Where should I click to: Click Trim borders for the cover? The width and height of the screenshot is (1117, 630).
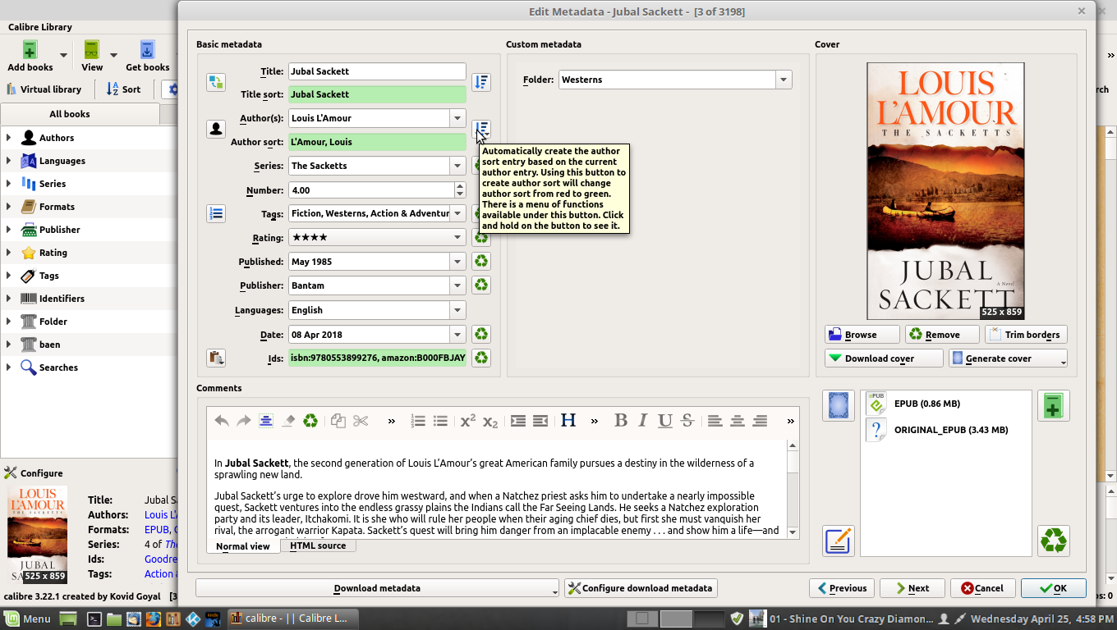(x=1025, y=335)
